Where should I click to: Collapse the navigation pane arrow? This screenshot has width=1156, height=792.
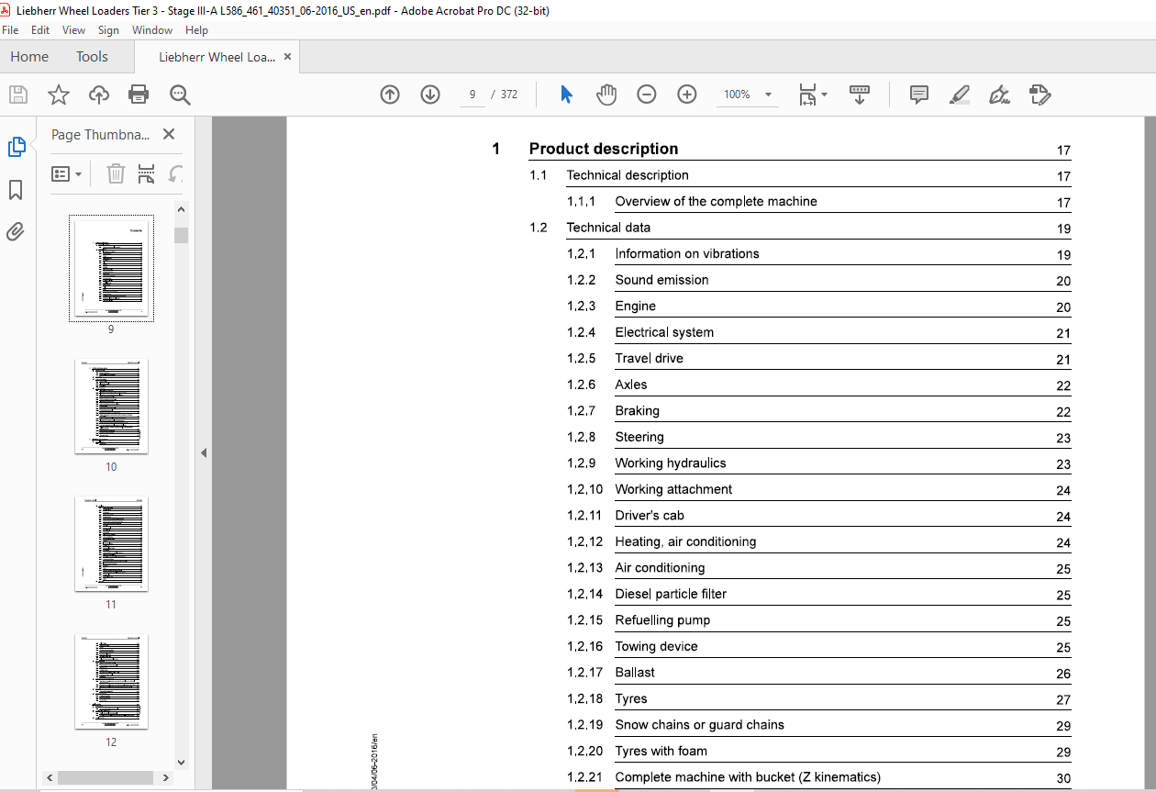pyautogui.click(x=204, y=452)
